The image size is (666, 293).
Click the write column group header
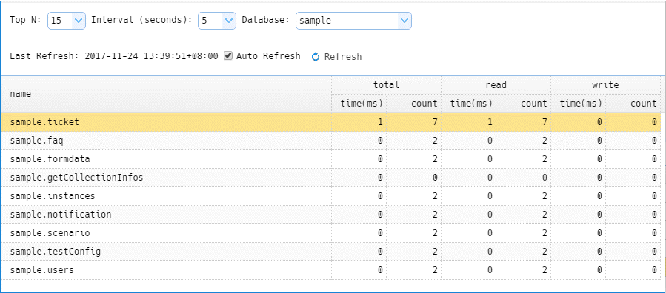pyautogui.click(x=605, y=85)
